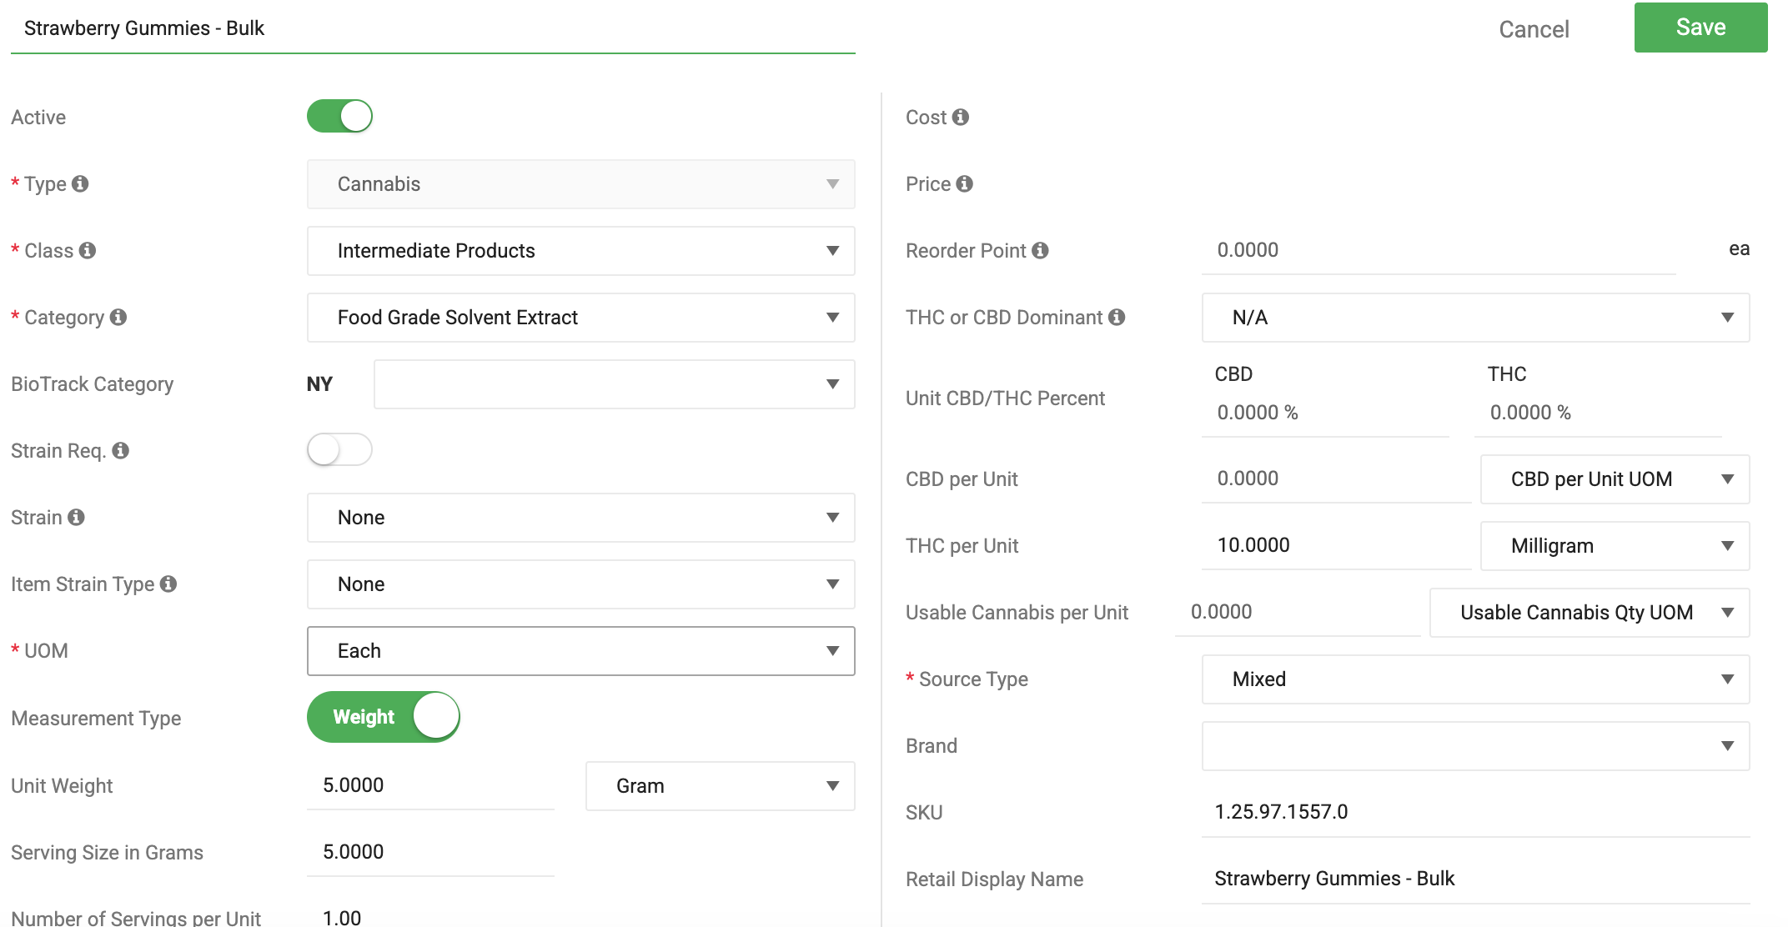Click the Reorder Point info icon
1788x927 pixels.
click(x=1040, y=250)
